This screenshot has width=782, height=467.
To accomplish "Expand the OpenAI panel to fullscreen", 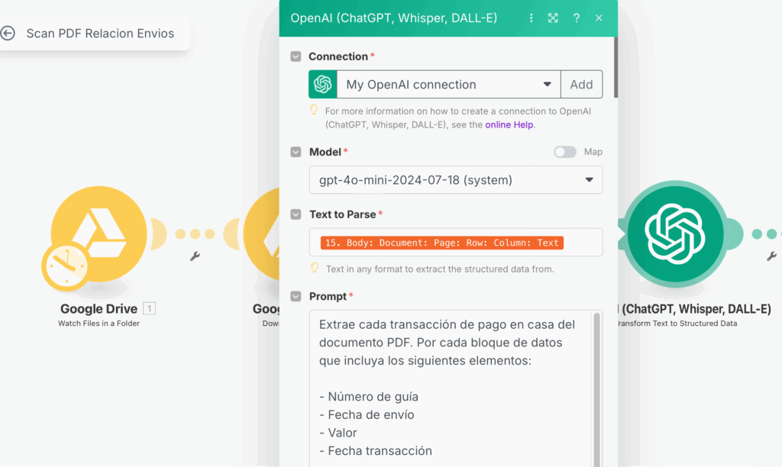I will tap(553, 18).
